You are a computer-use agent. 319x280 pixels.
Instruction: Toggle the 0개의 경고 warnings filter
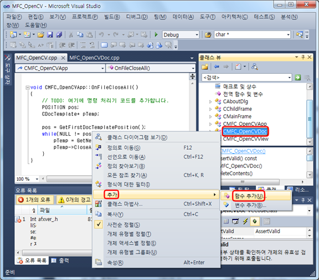click(x=75, y=200)
